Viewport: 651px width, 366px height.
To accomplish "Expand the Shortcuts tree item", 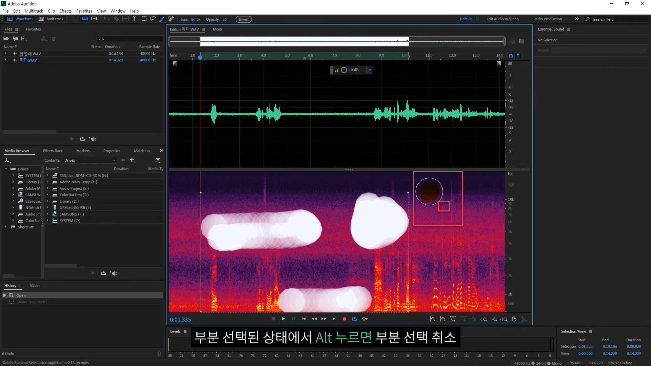I will point(5,227).
